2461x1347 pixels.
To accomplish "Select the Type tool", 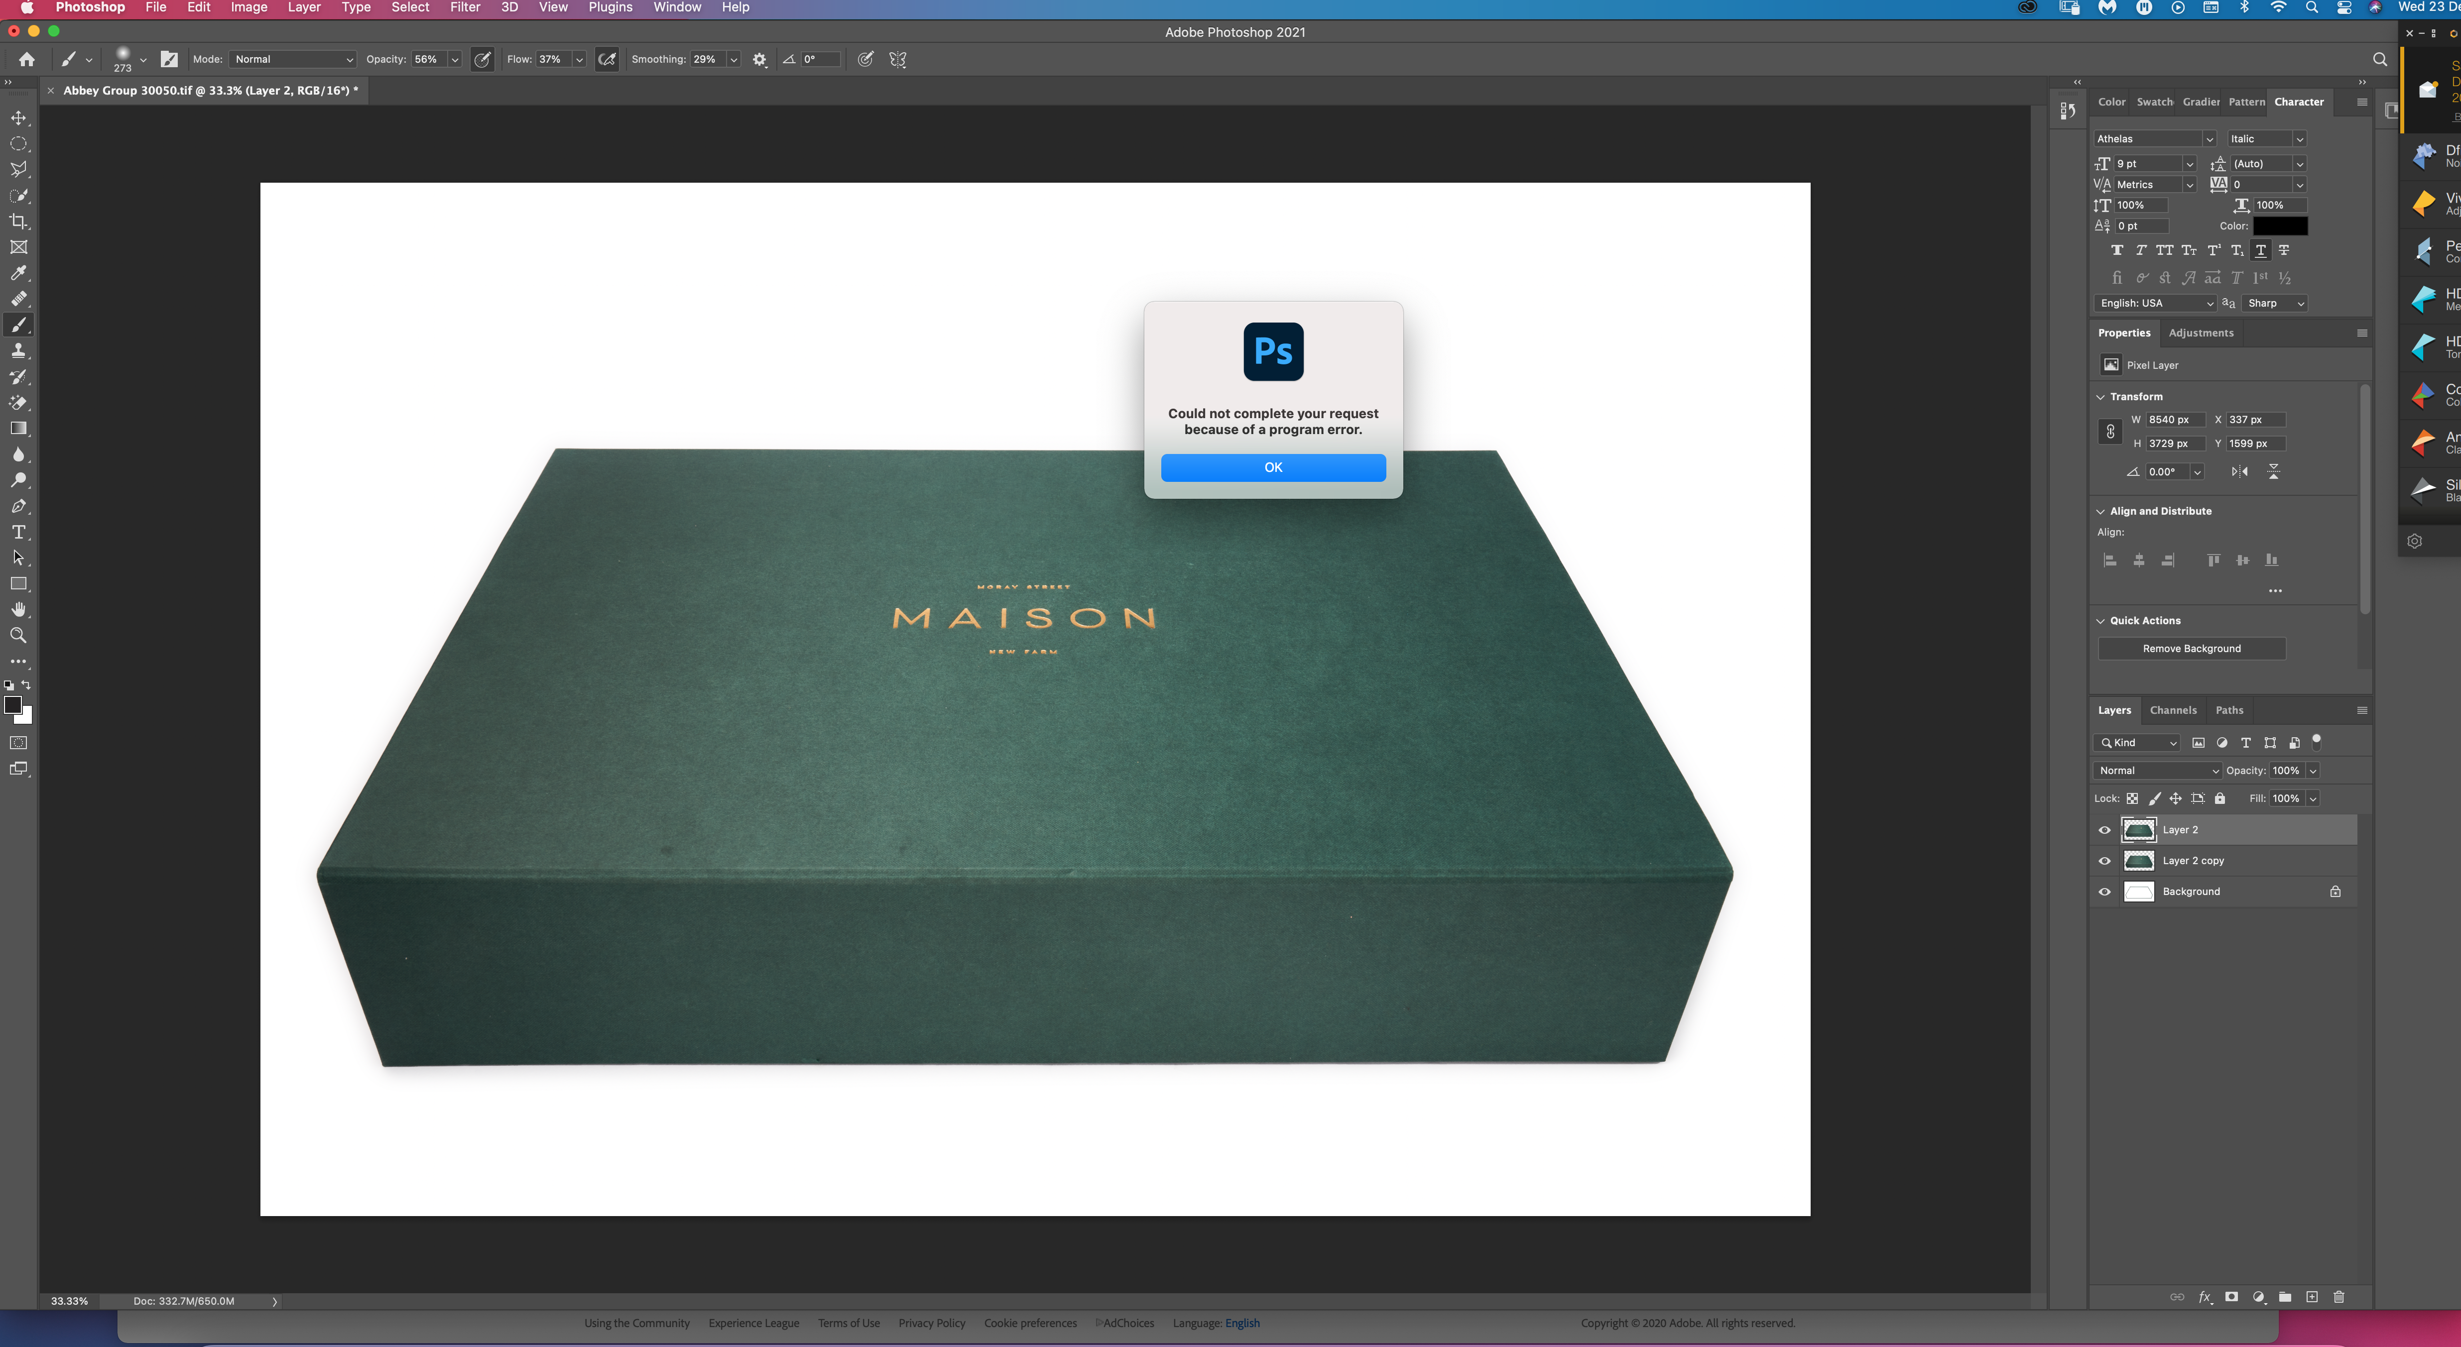I will (19, 532).
